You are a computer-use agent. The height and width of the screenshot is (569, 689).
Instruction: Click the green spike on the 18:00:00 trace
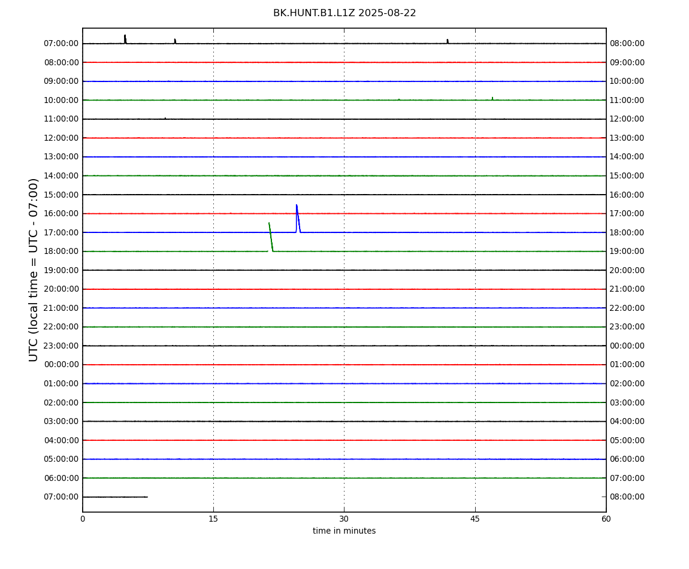tap(271, 237)
